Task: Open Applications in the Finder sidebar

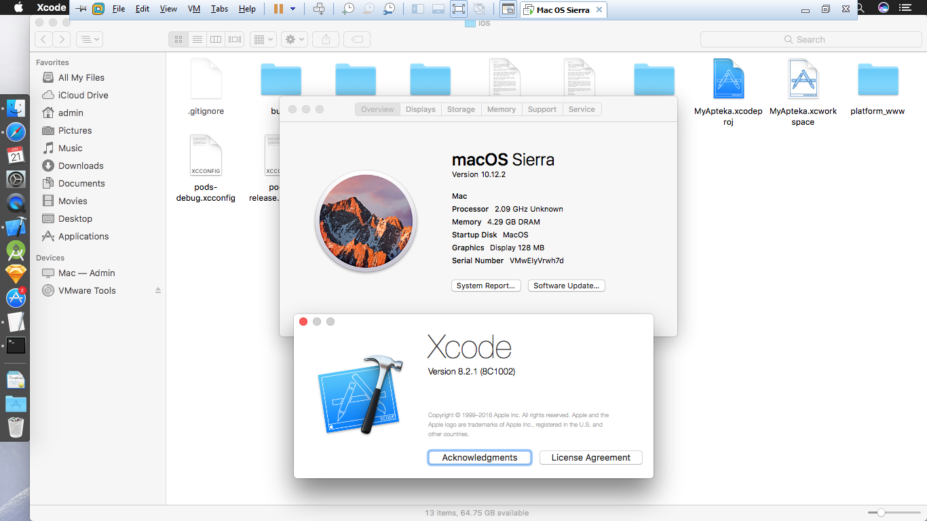Action: (83, 236)
